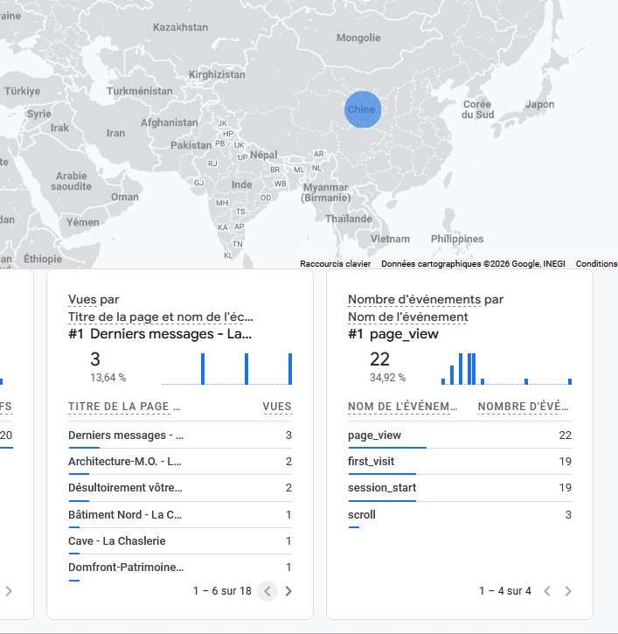Click next arrow in event-name card

coord(568,591)
